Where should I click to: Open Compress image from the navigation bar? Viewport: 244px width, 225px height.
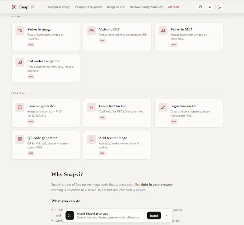point(59,7)
